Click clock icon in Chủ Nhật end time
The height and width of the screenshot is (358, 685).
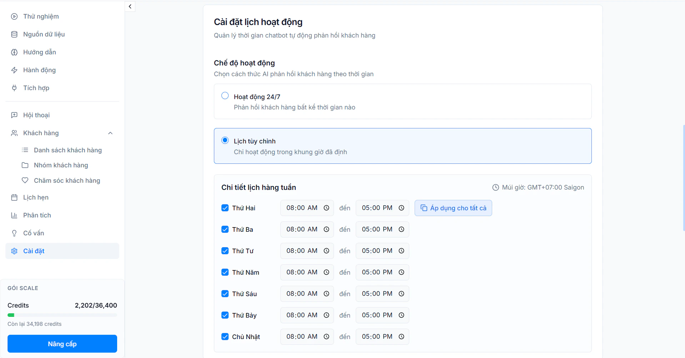pyautogui.click(x=401, y=337)
